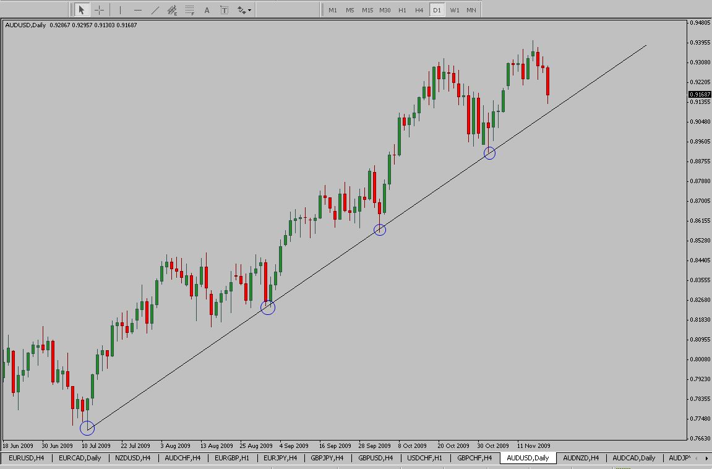Viewport: 712px width, 469px height.
Task: Choose the text annotation tool (A)
Action: (207, 10)
